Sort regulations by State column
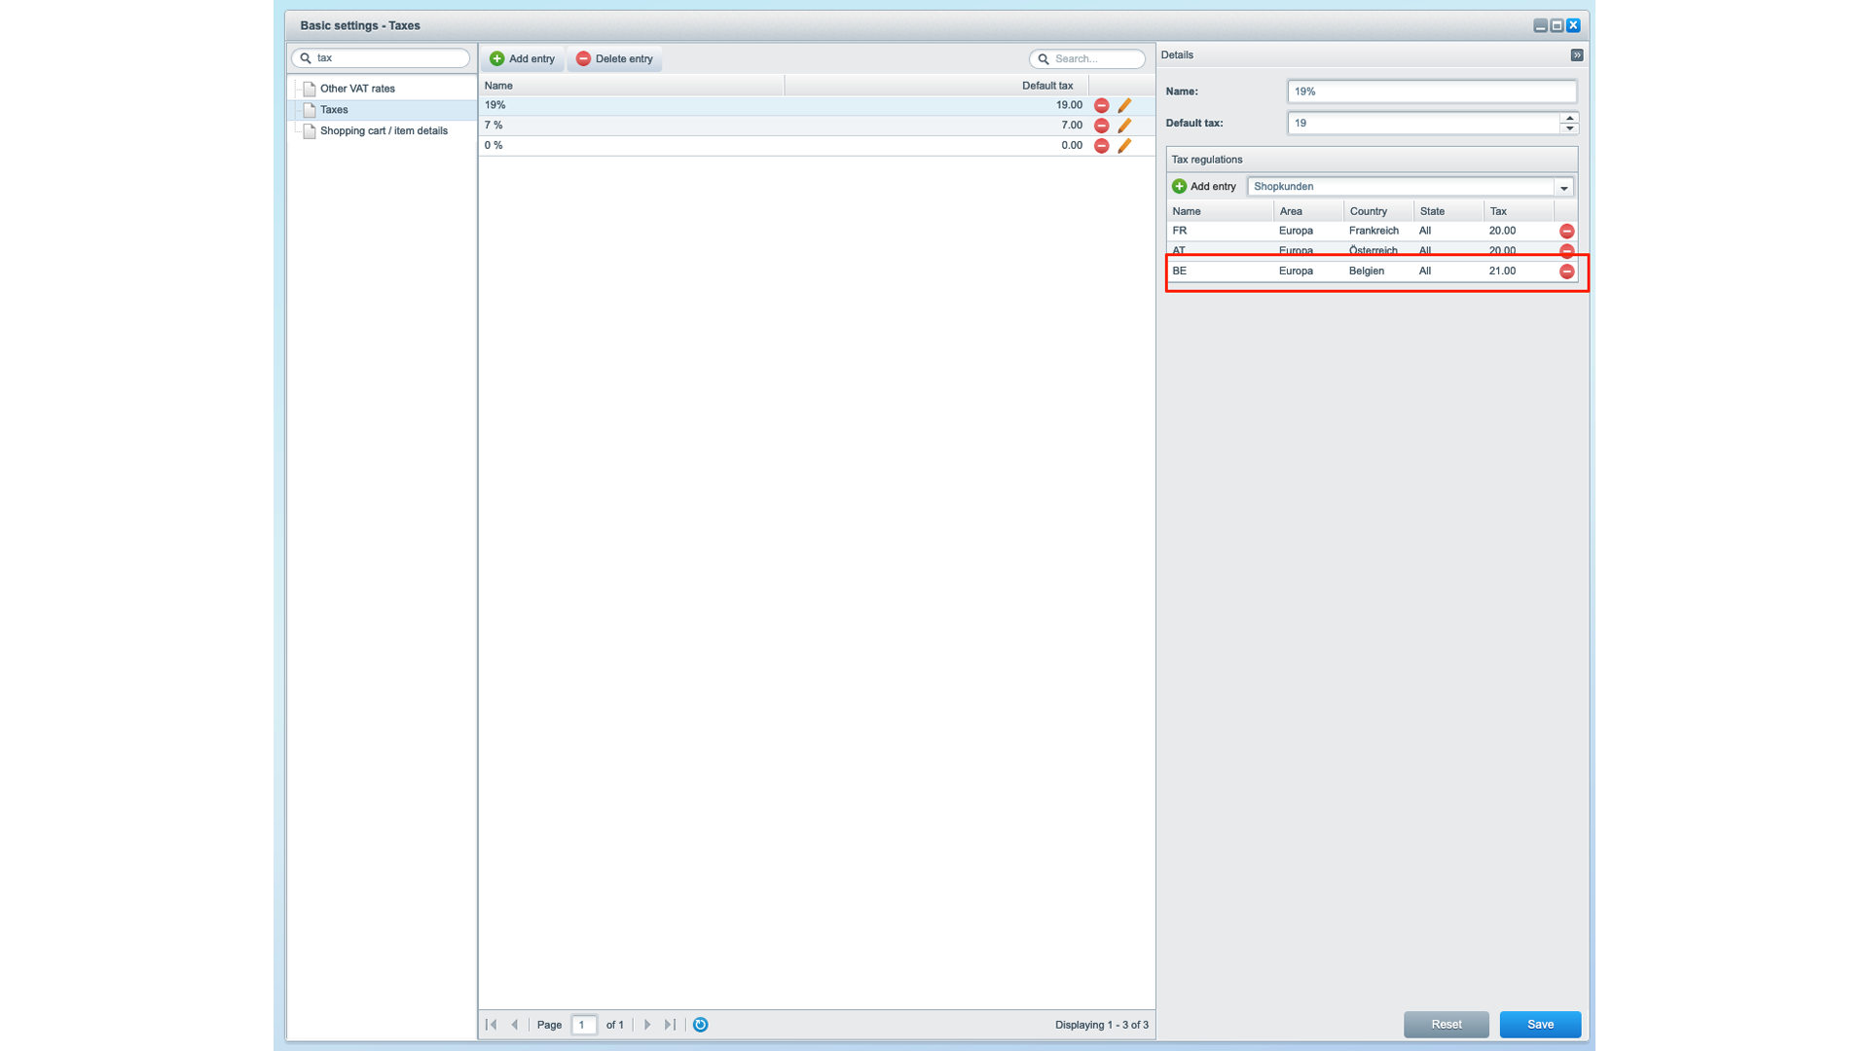1869x1051 pixels. pos(1448,211)
